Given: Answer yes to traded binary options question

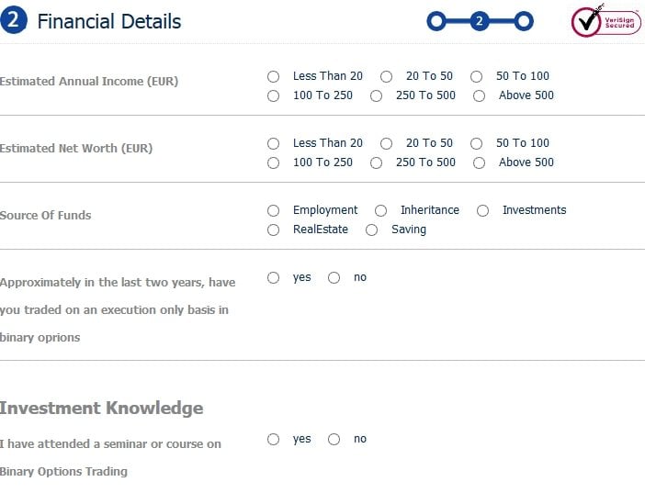Looking at the screenshot, I should pyautogui.click(x=273, y=277).
